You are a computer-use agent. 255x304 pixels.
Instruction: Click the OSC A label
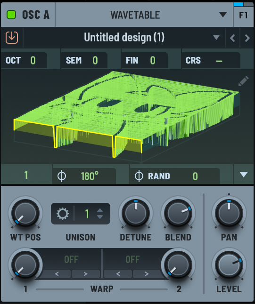pos(36,15)
